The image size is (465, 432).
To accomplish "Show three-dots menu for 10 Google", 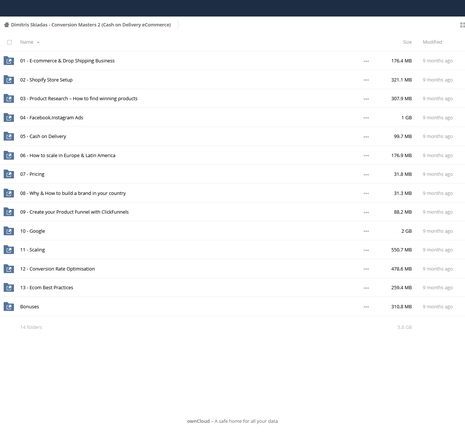I will [x=366, y=231].
